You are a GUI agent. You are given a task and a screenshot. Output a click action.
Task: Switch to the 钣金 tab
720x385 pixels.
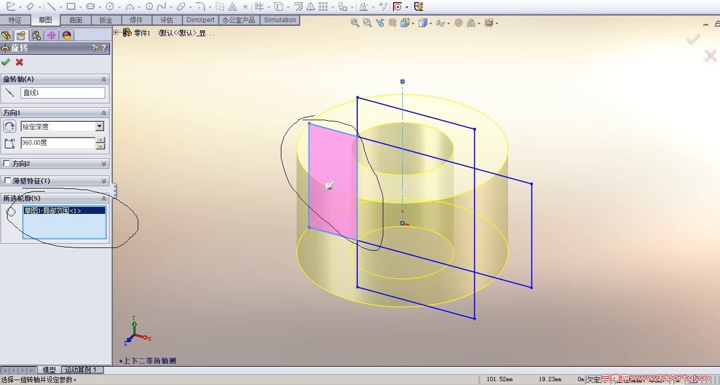pos(106,20)
